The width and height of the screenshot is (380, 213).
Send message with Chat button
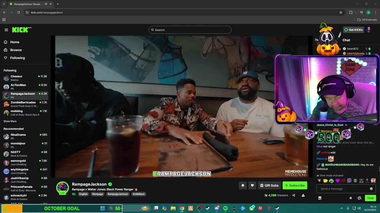click(x=370, y=198)
